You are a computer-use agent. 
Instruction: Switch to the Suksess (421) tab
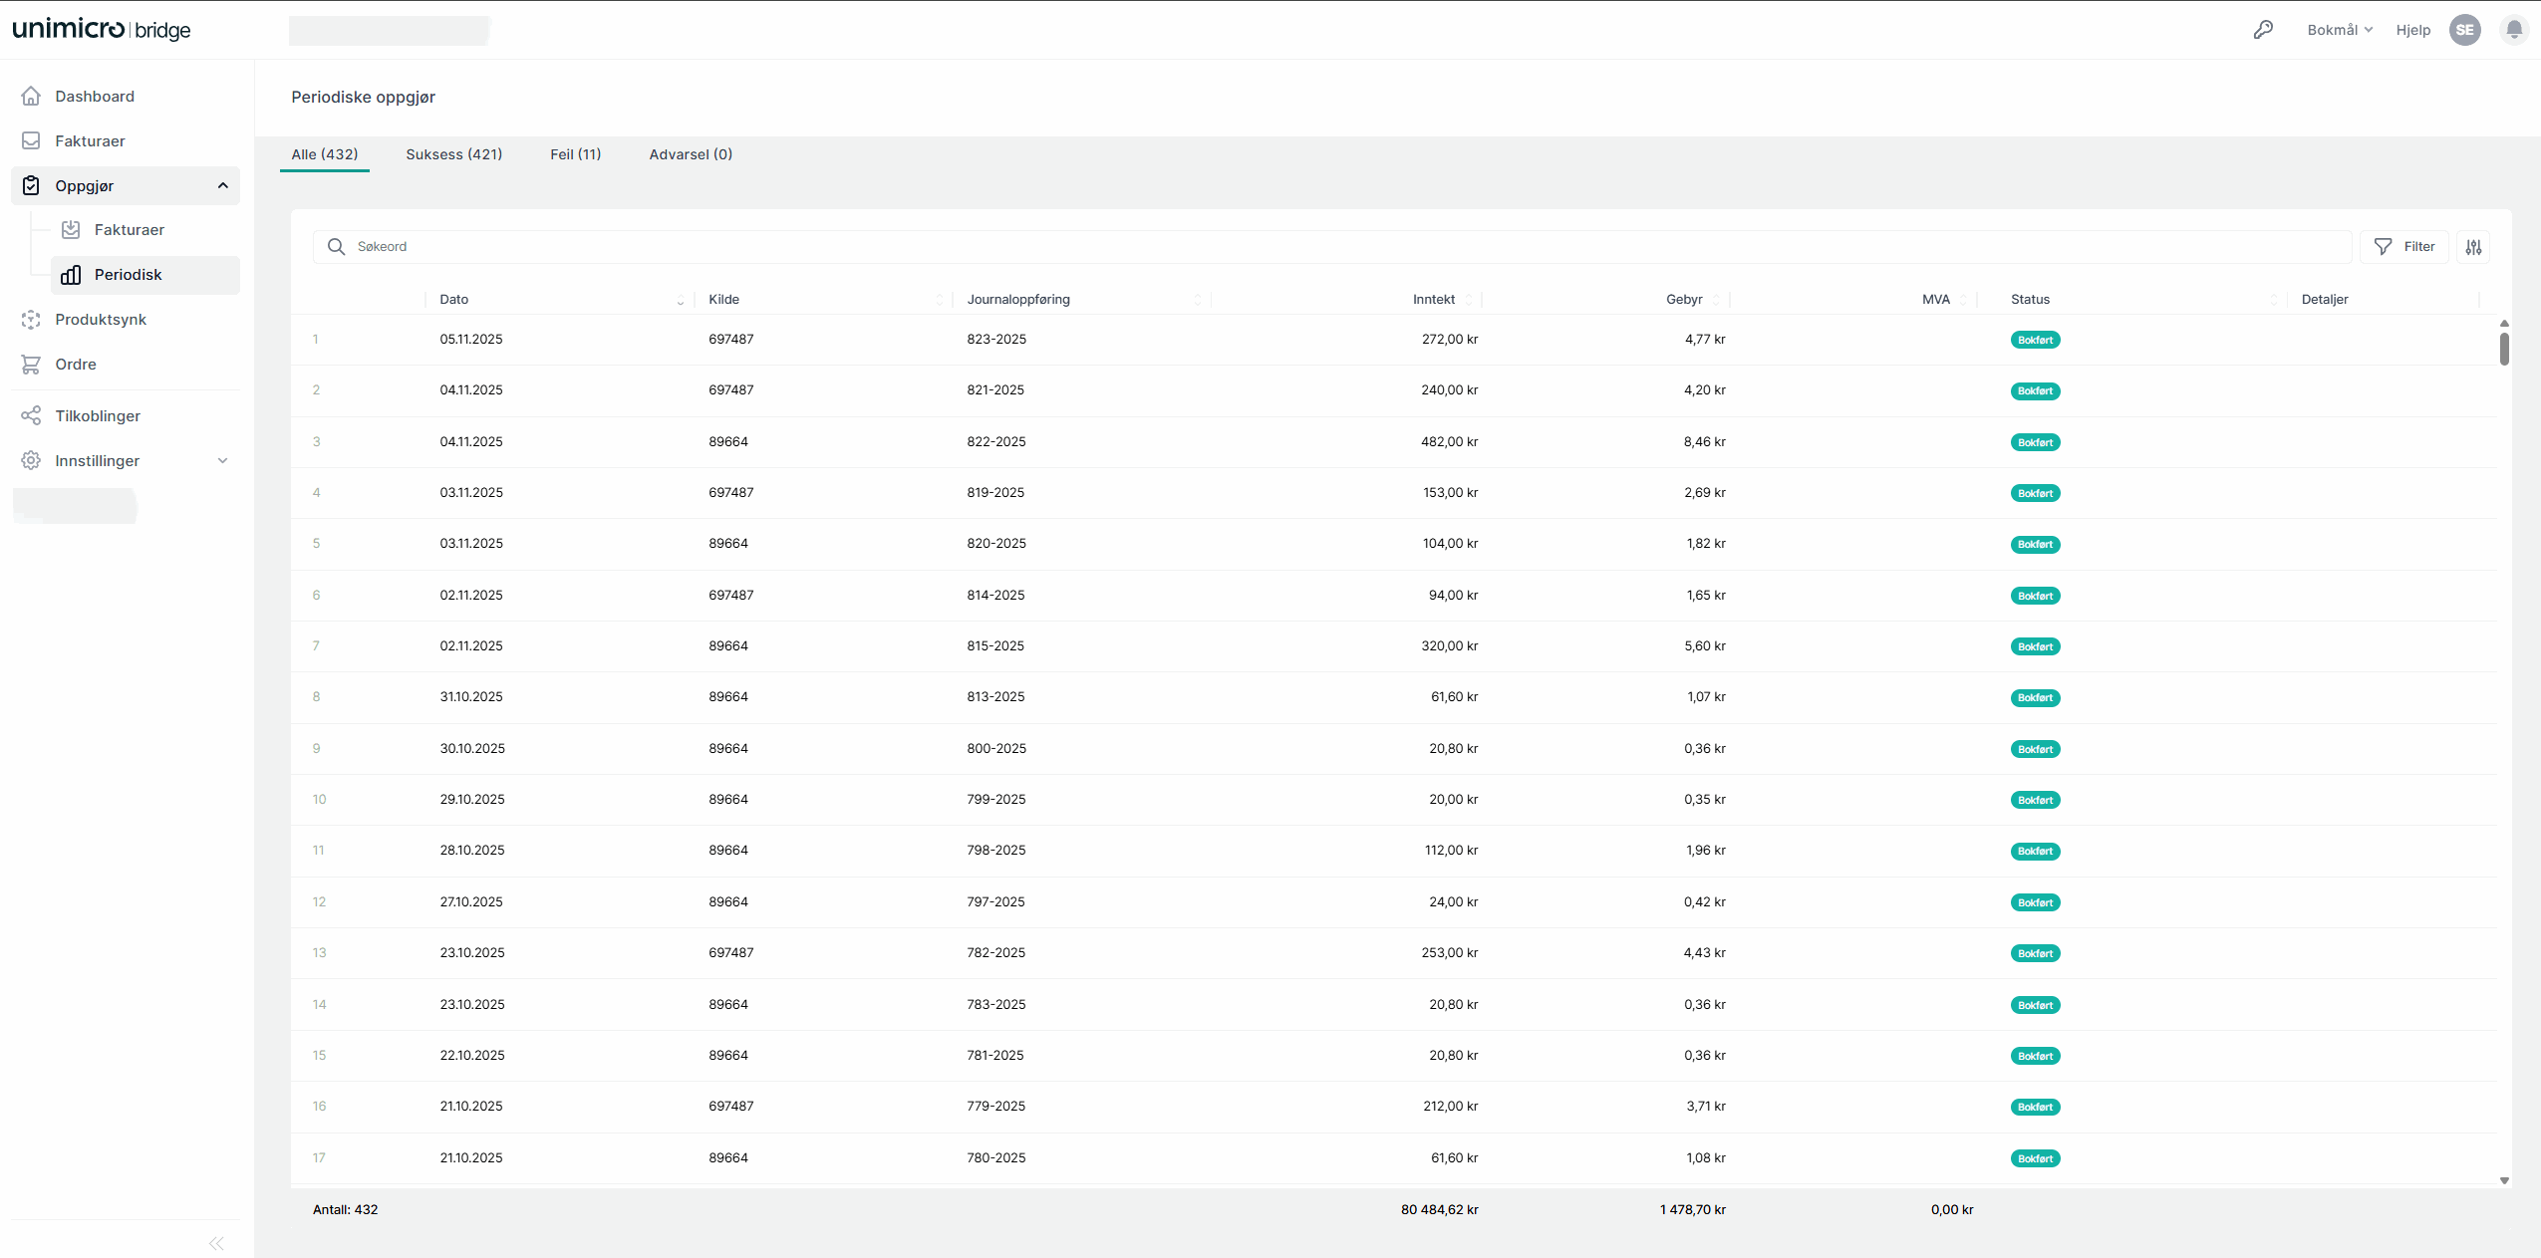pos(453,154)
